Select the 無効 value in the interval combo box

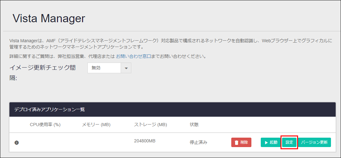(x=104, y=68)
